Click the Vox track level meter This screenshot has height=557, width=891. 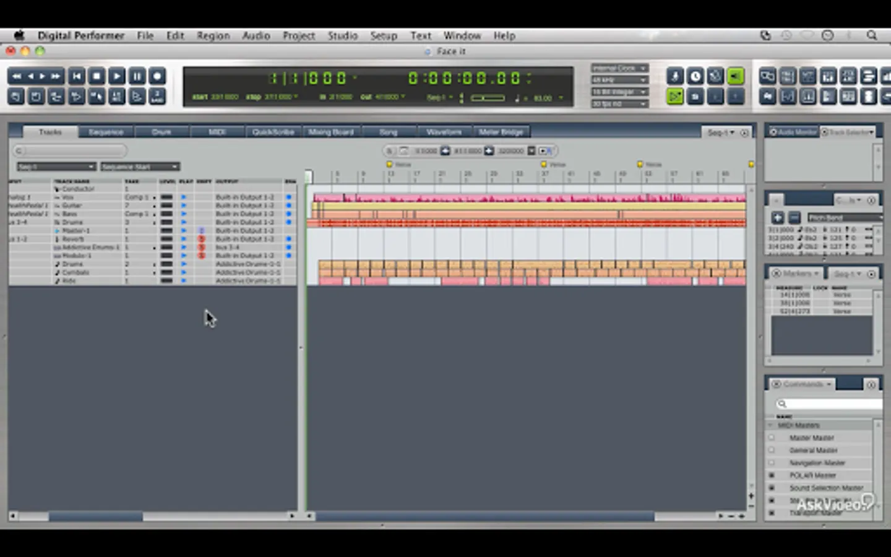(x=166, y=197)
